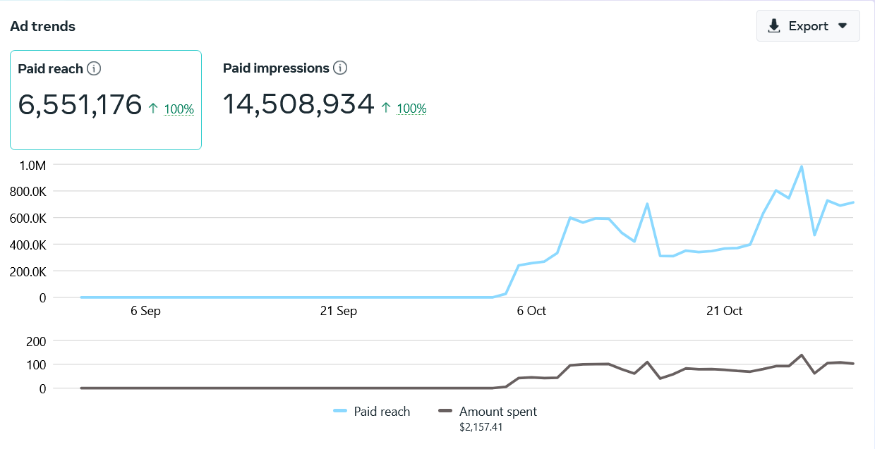Click the download icon on Export

click(774, 26)
